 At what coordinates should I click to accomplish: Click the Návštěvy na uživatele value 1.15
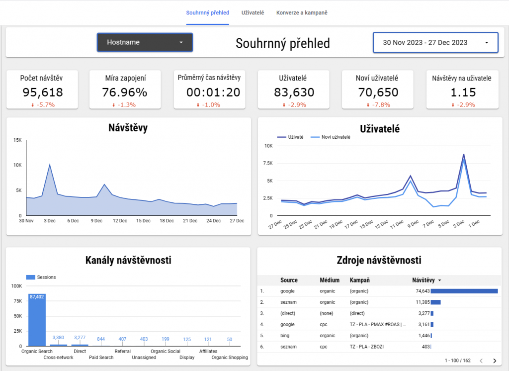click(463, 93)
